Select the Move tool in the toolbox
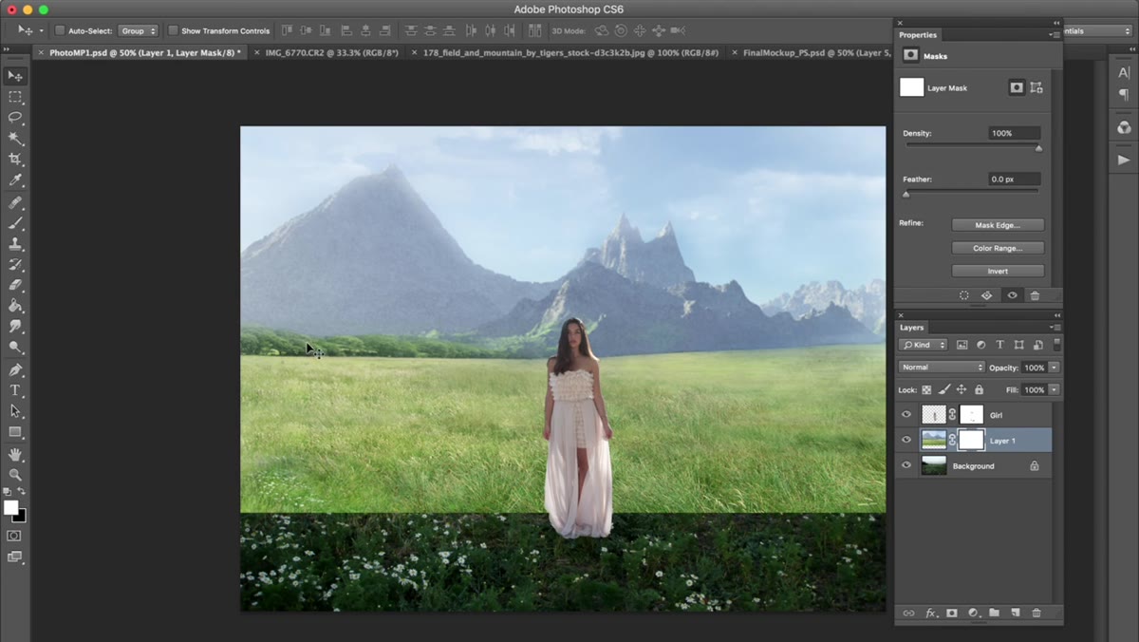The width and height of the screenshot is (1139, 642). [15, 76]
